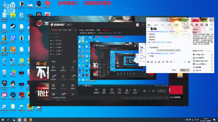Click streamer avatar in app header
Viewport: 218px width, 122px height.
tap(138, 25)
